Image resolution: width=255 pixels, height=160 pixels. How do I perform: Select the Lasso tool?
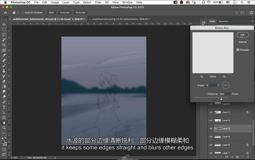point(4,35)
